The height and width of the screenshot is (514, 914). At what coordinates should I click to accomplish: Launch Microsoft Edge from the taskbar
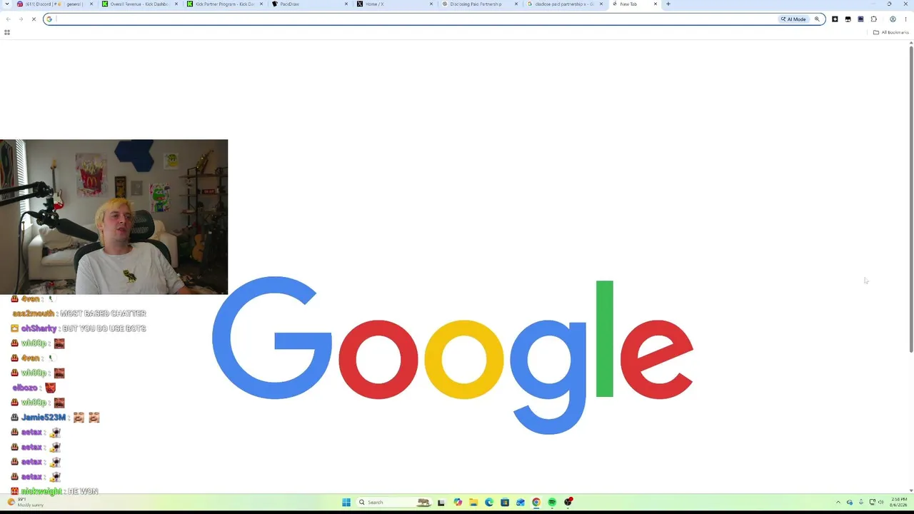489,503
